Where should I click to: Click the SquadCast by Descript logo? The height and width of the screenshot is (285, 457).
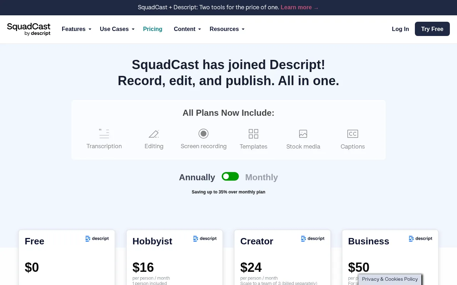[29, 29]
